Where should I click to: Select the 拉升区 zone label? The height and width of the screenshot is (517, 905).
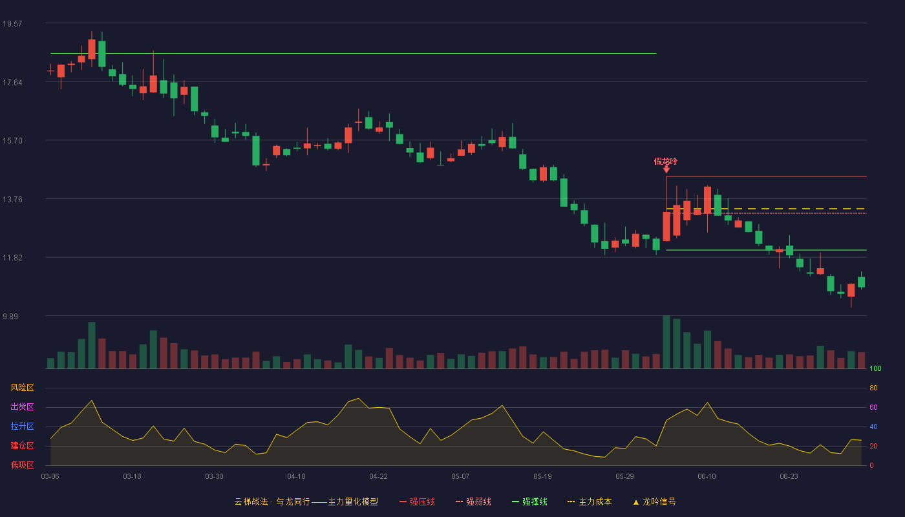pyautogui.click(x=22, y=427)
